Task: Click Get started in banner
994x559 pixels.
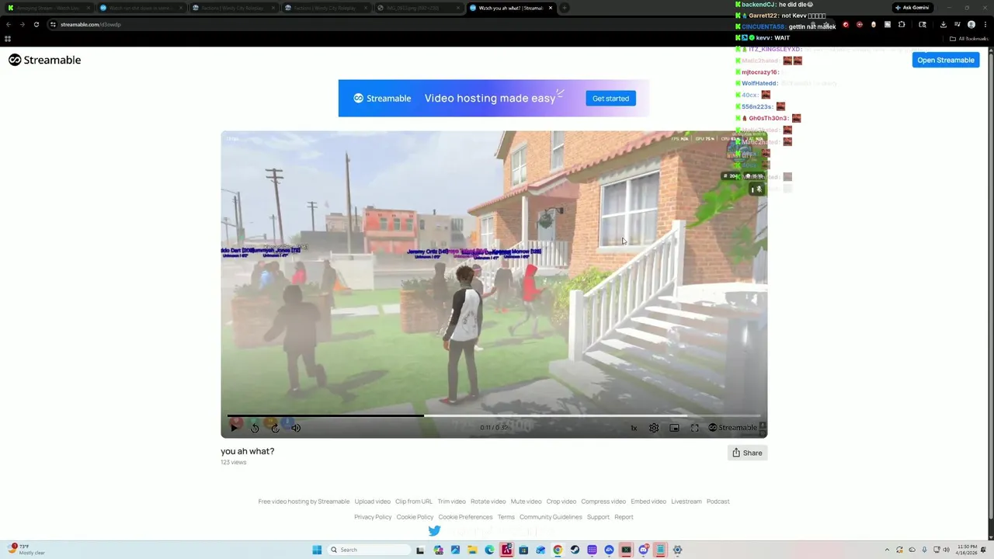Action: tap(610, 99)
